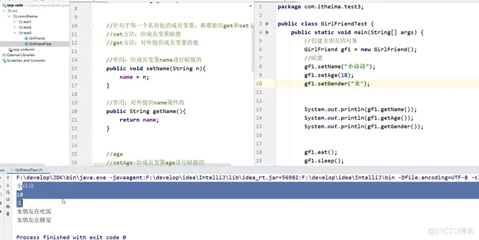The width and height of the screenshot is (479, 240).
Task: Click the inspection checkmark in left editor
Action: [x=251, y=6]
